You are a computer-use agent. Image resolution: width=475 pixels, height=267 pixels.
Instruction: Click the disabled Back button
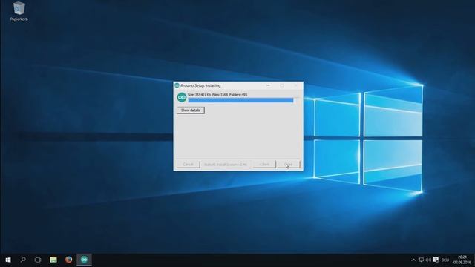[264, 165]
